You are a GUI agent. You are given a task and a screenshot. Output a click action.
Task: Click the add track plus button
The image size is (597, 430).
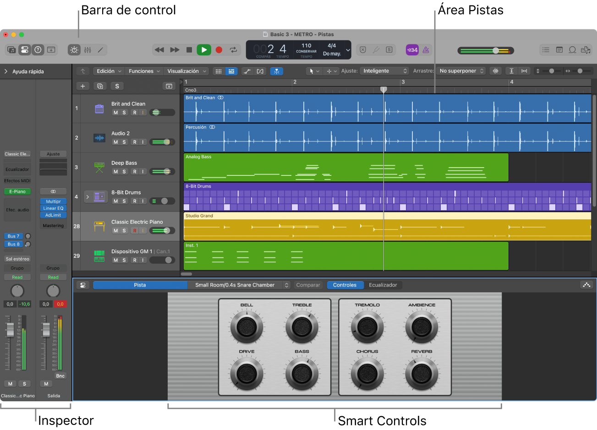(82, 86)
